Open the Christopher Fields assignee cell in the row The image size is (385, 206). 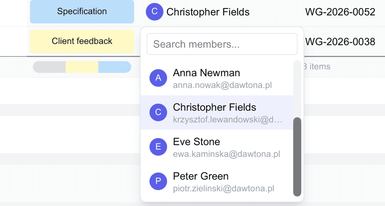click(208, 12)
